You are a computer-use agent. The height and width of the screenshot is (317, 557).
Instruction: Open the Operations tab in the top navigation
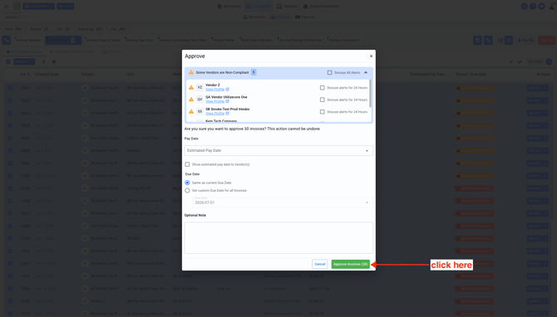pos(229,7)
